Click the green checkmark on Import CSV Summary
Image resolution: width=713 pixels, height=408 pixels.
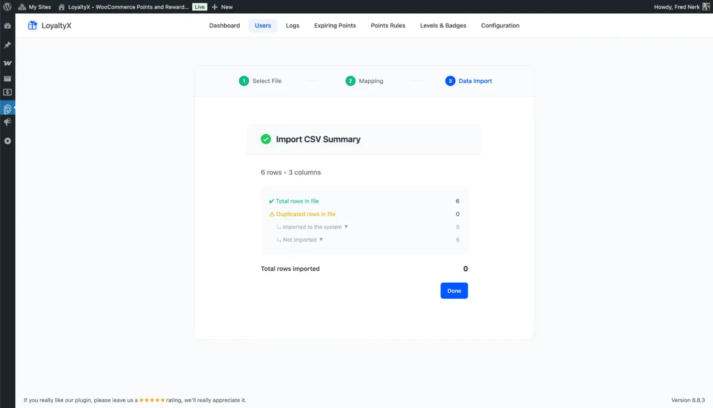[265, 139]
